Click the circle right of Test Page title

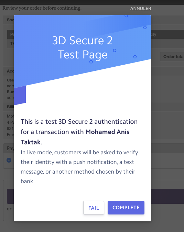pos(135,57)
